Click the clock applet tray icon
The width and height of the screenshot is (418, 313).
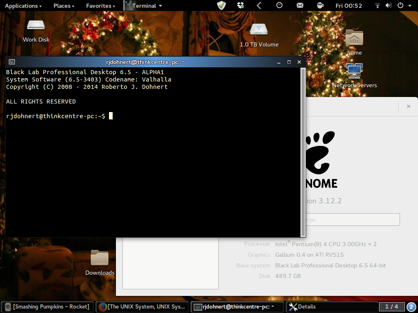[279, 5]
